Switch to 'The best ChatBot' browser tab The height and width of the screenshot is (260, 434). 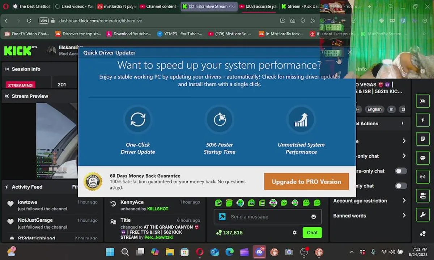click(31, 6)
